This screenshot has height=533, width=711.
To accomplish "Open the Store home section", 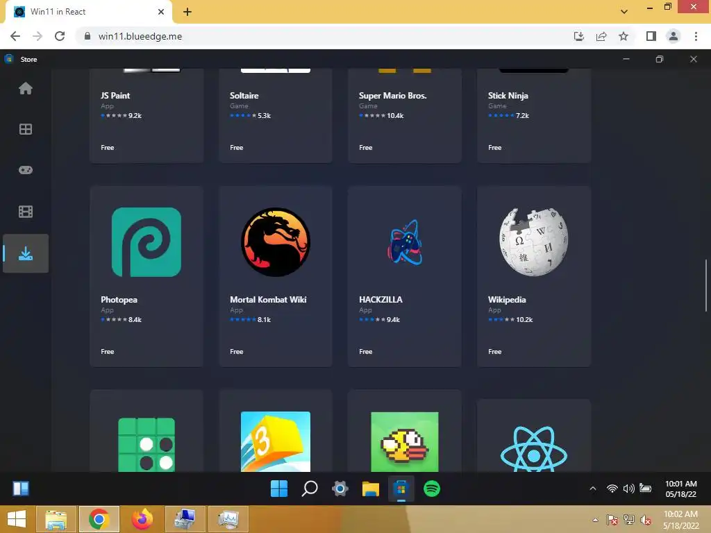I will tap(26, 88).
